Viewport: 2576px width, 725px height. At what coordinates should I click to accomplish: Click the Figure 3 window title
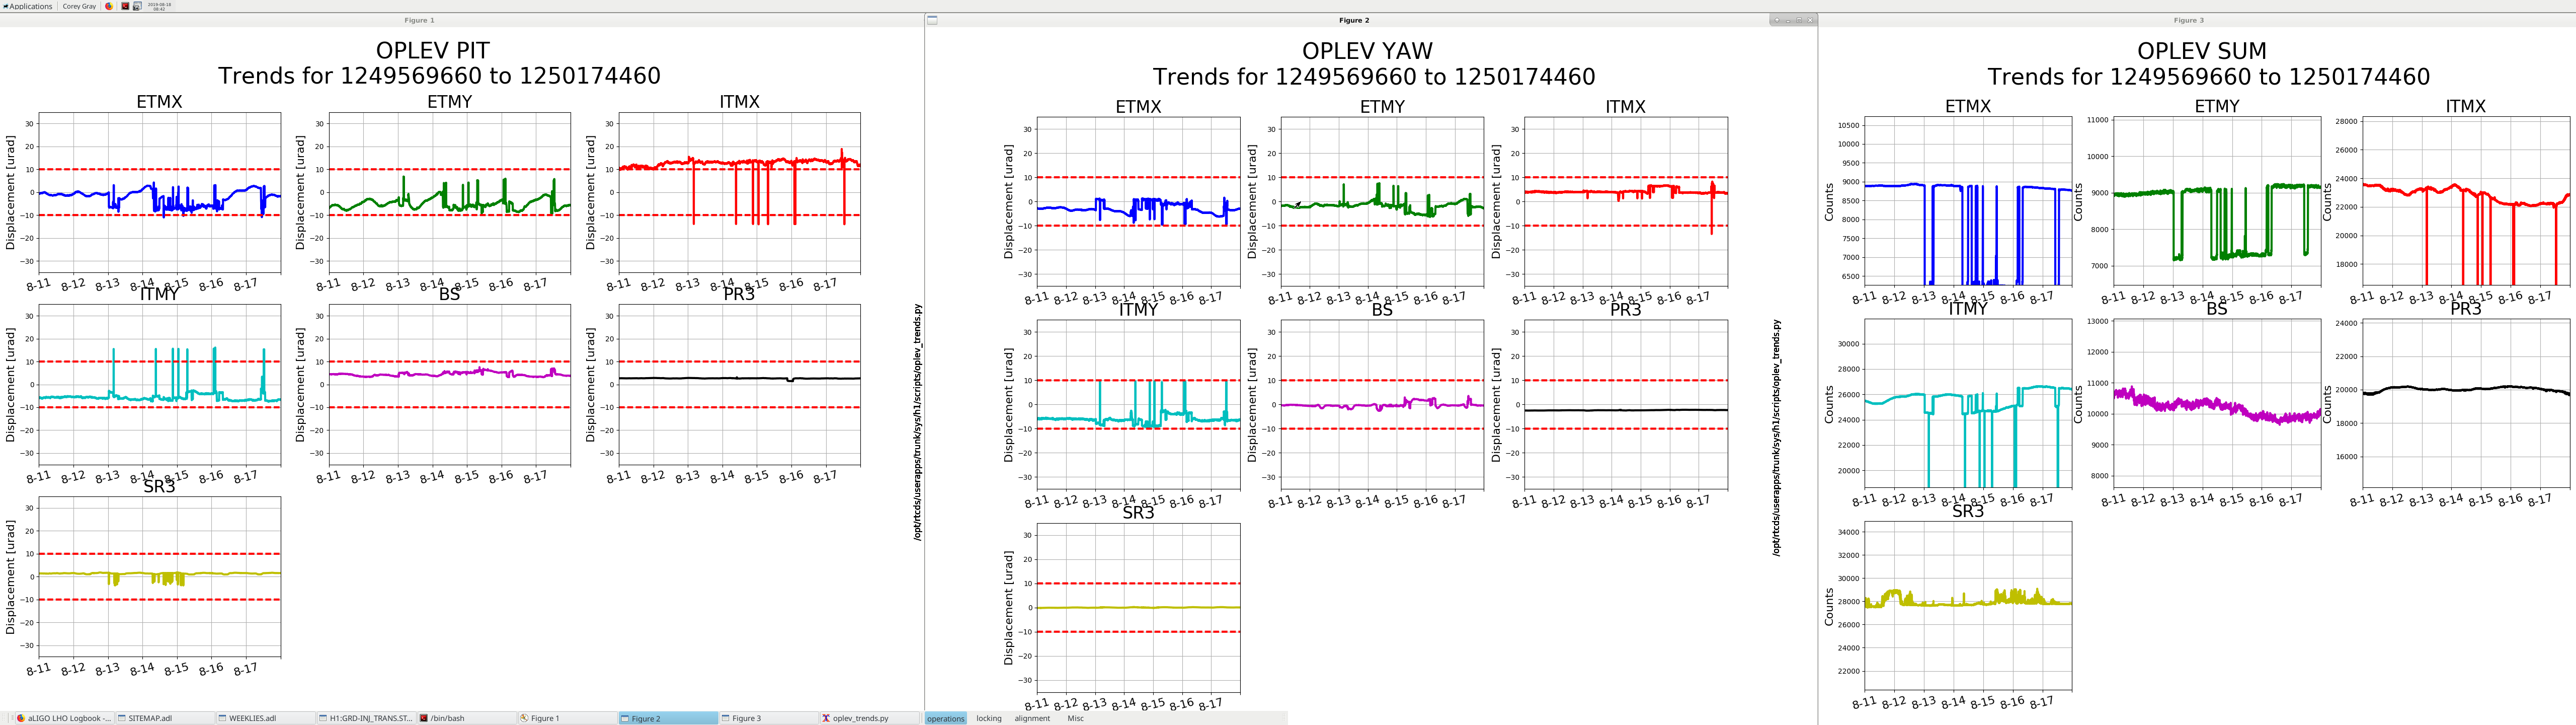(x=2188, y=20)
